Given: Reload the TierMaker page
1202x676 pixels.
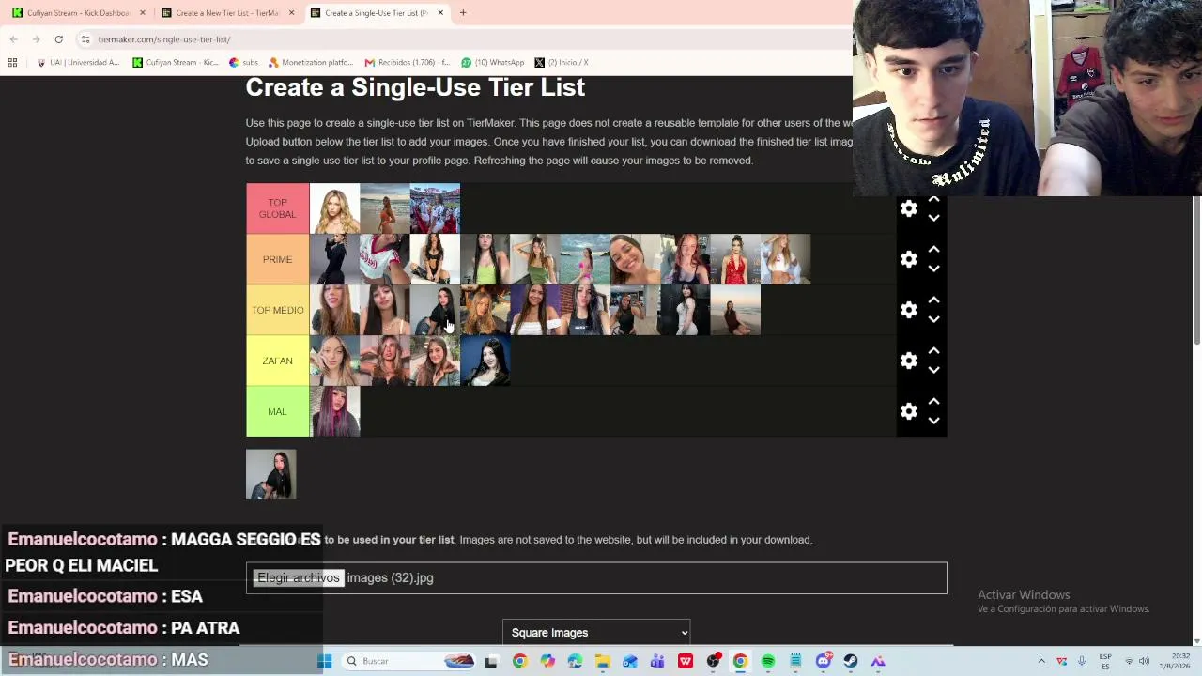Looking at the screenshot, I should [x=58, y=39].
